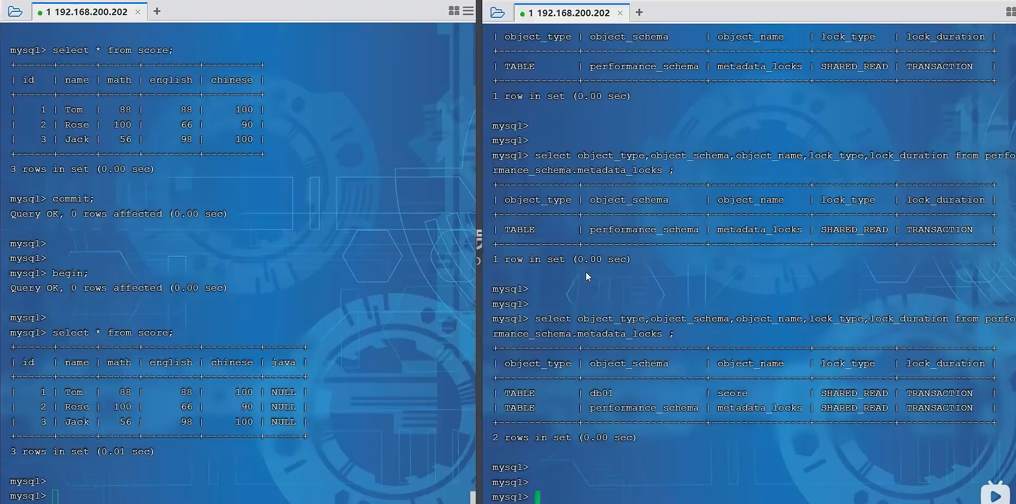Viewport: 1016px width, 504px height.
Task: Open the session folder icon in right terminal
Action: coord(497,12)
